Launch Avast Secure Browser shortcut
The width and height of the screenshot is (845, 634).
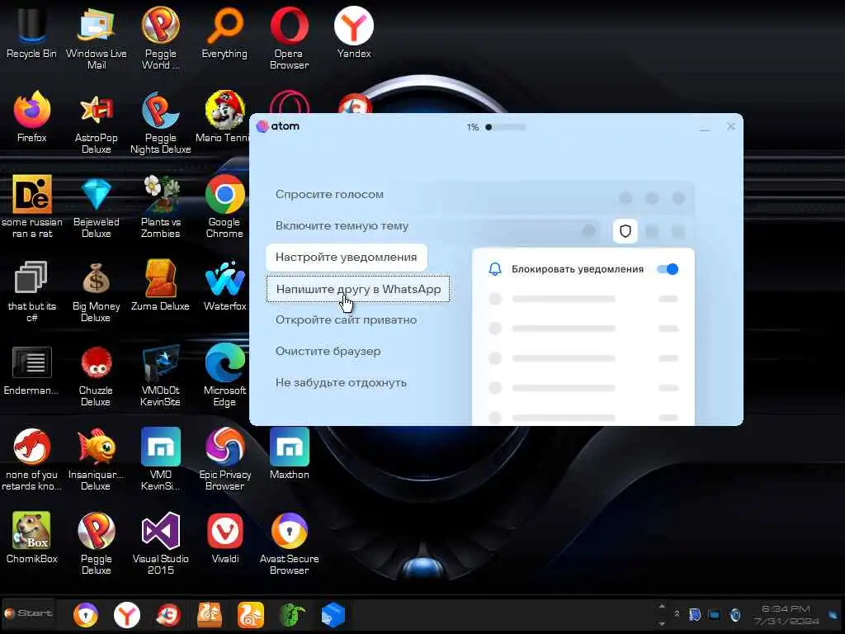(x=290, y=542)
